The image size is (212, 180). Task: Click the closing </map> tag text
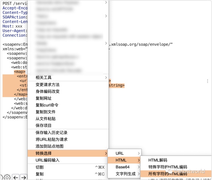[21, 94]
